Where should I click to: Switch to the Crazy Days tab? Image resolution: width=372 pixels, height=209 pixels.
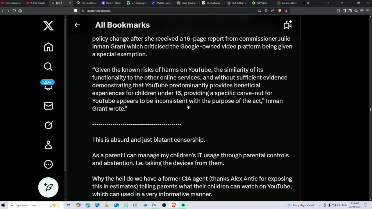pyautogui.click(x=187, y=3)
